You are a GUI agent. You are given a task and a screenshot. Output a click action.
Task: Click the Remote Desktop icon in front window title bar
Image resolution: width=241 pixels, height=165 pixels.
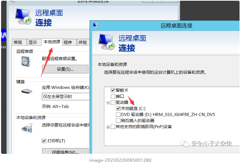[96, 26]
